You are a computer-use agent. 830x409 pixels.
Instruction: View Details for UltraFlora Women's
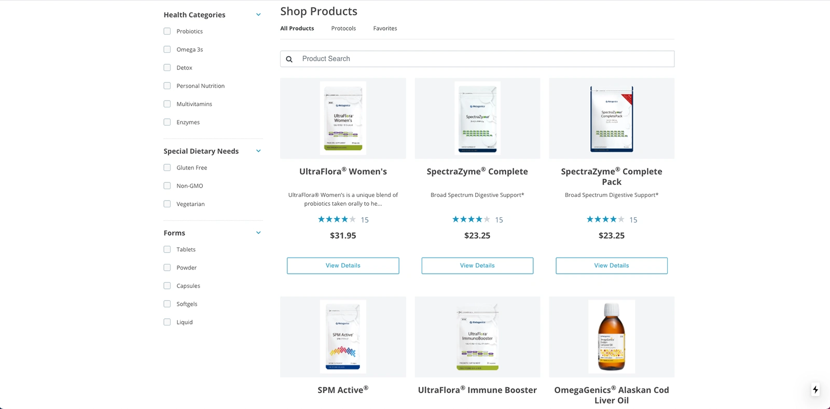(343, 265)
